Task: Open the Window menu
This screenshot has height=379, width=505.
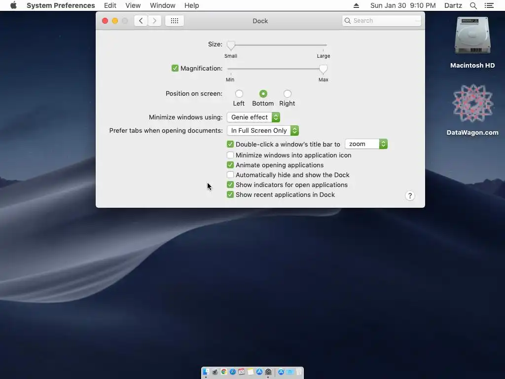Action: [163, 5]
